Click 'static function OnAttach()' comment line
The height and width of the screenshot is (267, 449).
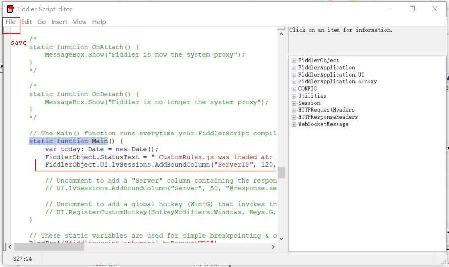coord(84,47)
